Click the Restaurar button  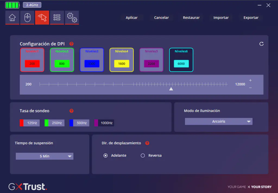tap(191, 18)
